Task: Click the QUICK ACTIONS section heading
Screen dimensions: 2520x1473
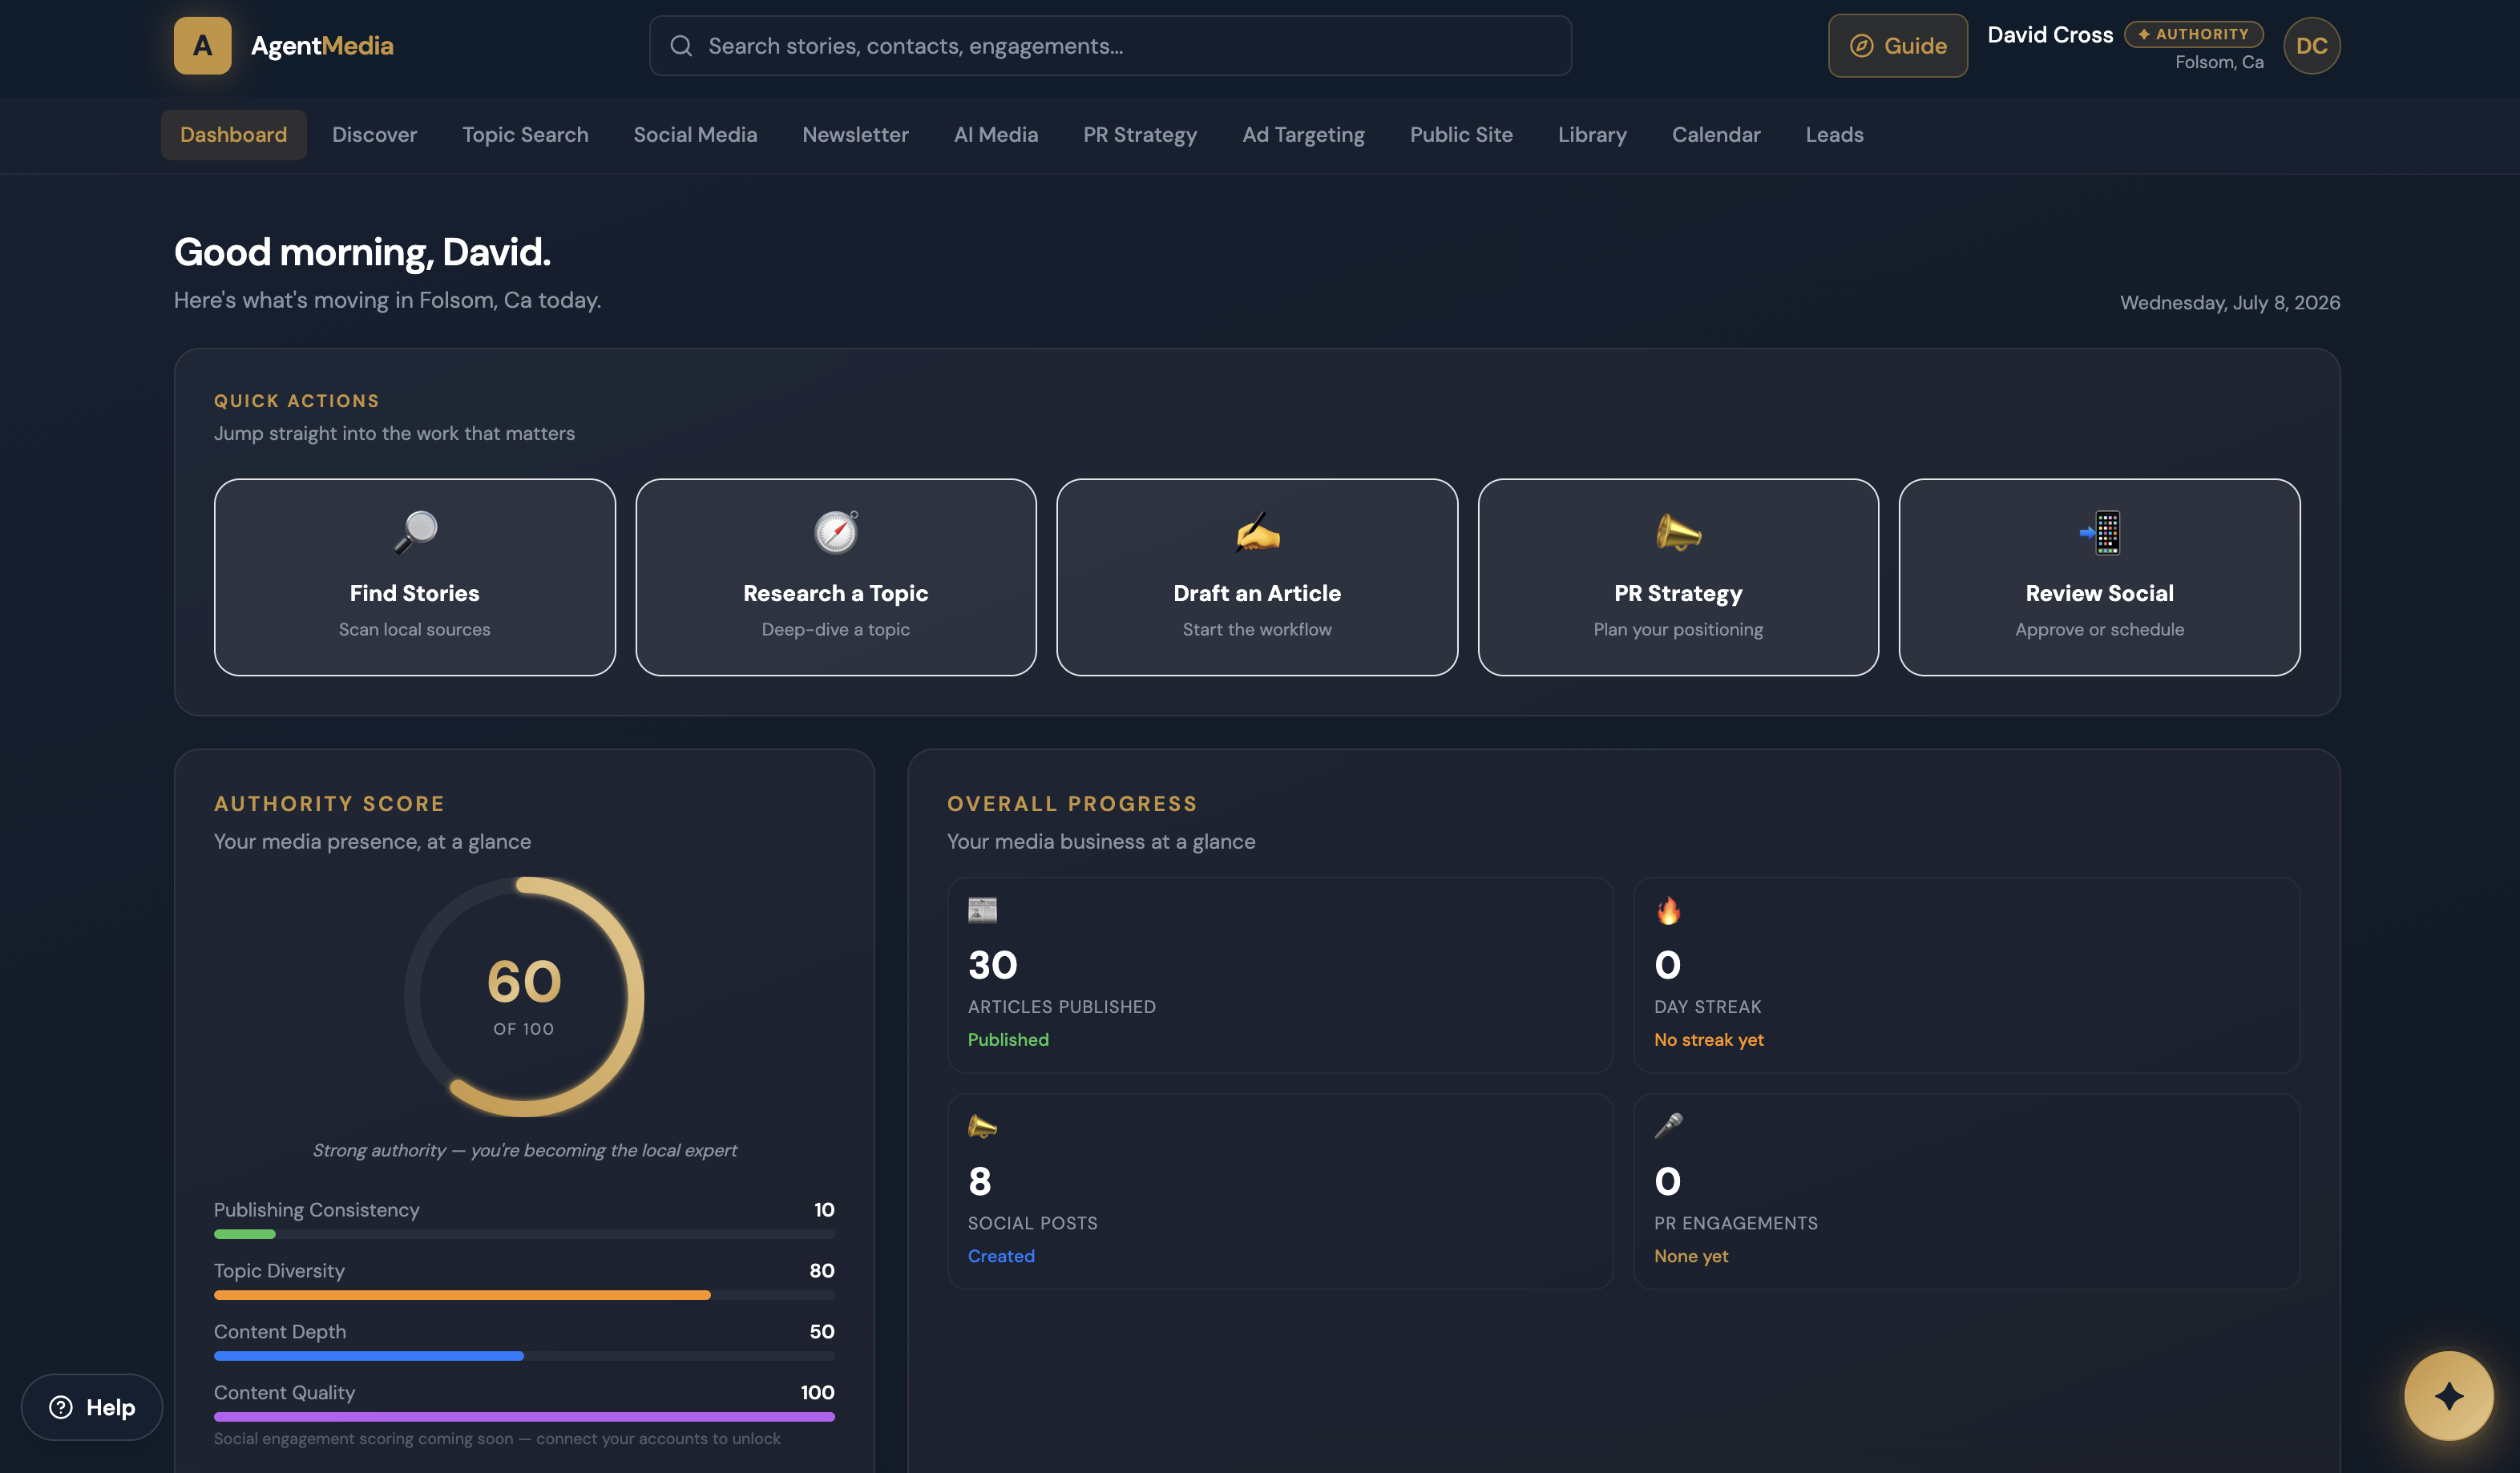Action: [x=297, y=400]
